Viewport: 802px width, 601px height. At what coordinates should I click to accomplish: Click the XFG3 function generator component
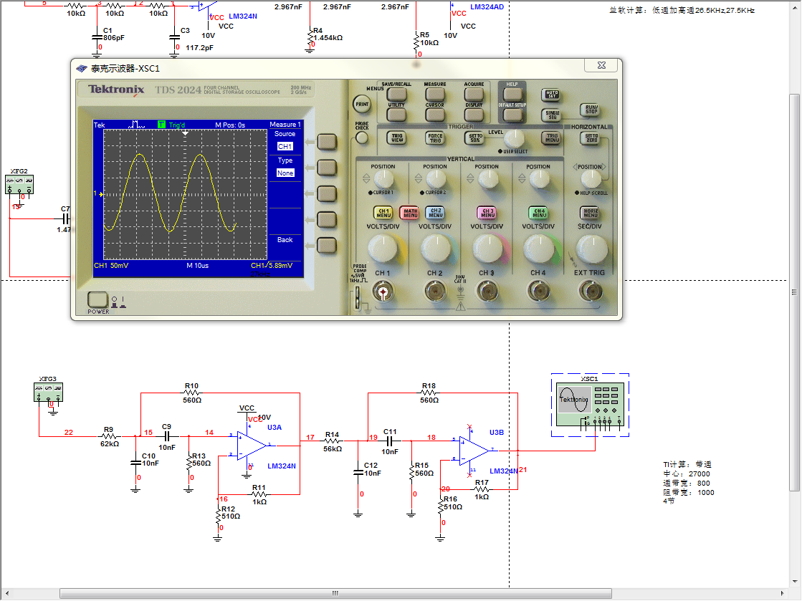click(49, 393)
